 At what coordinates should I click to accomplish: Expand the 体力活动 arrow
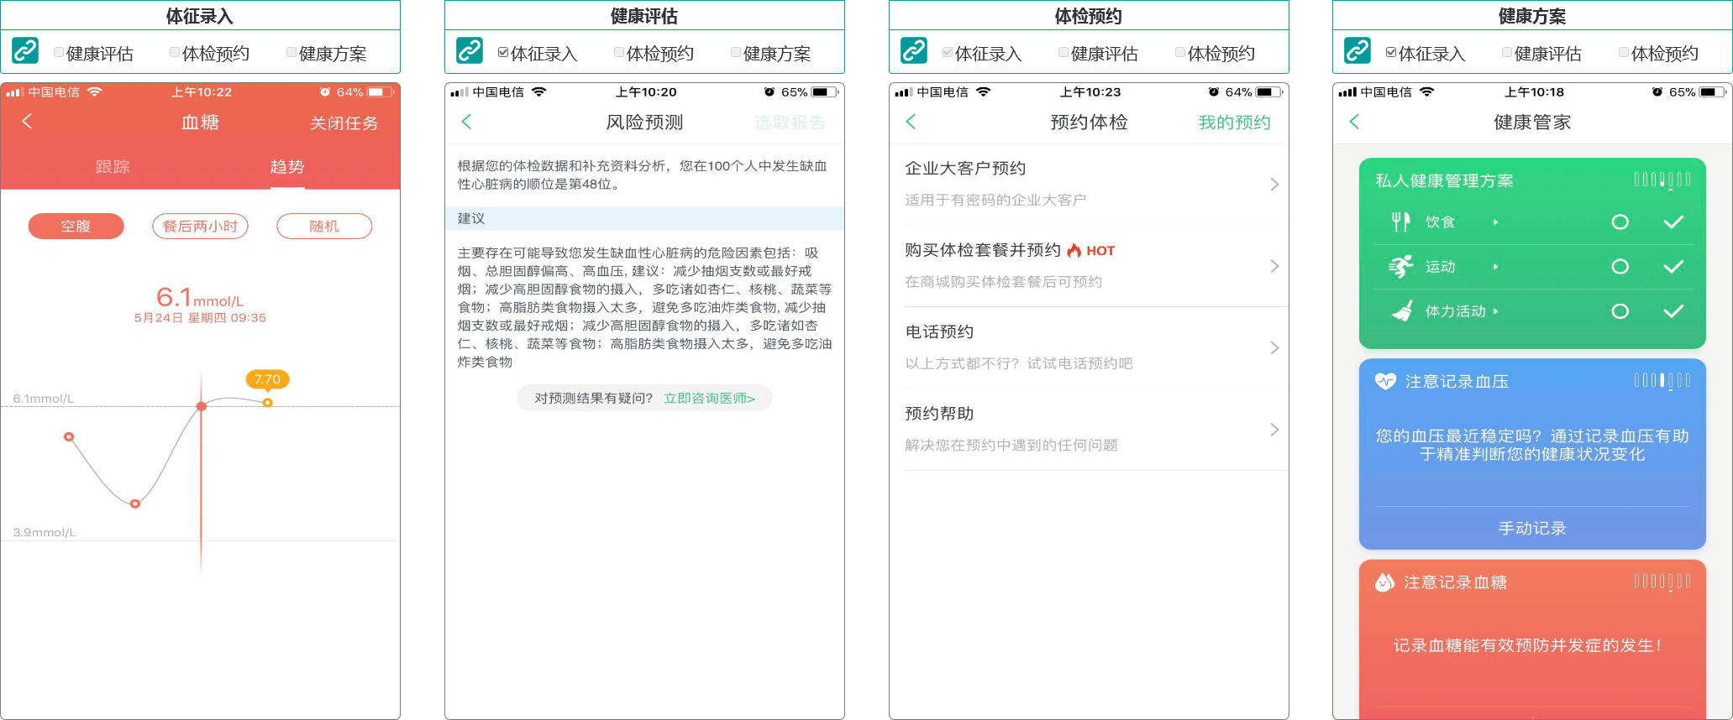(1495, 311)
